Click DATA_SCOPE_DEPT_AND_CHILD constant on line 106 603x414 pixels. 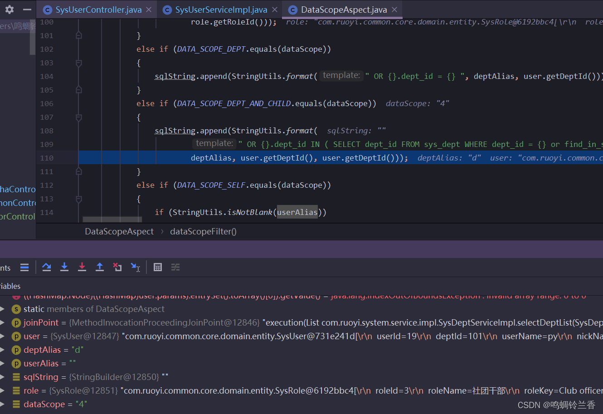[234, 103]
